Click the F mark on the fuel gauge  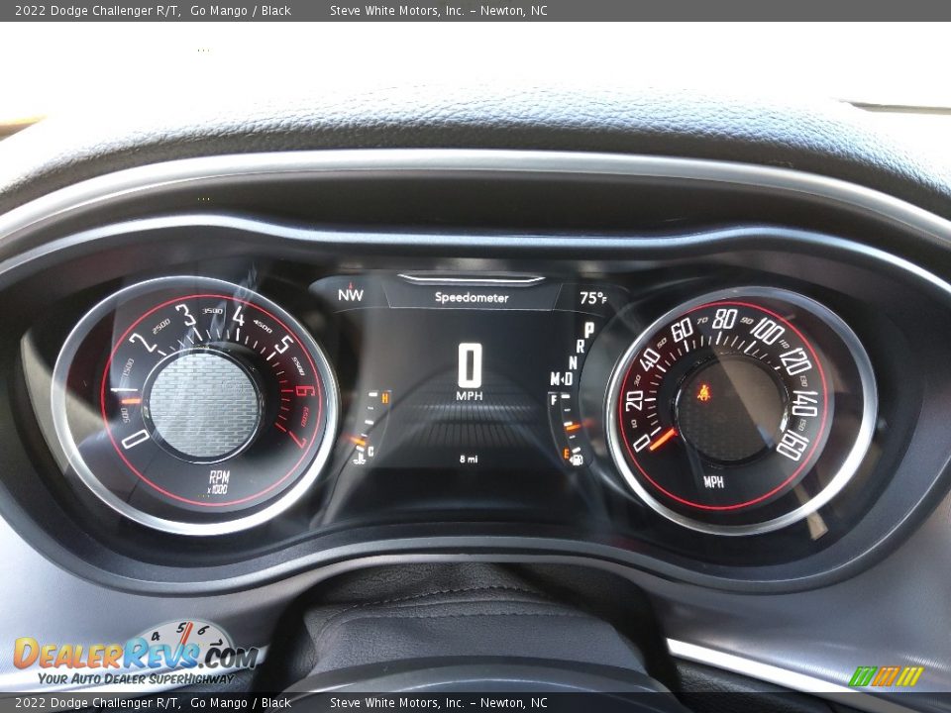click(x=553, y=400)
